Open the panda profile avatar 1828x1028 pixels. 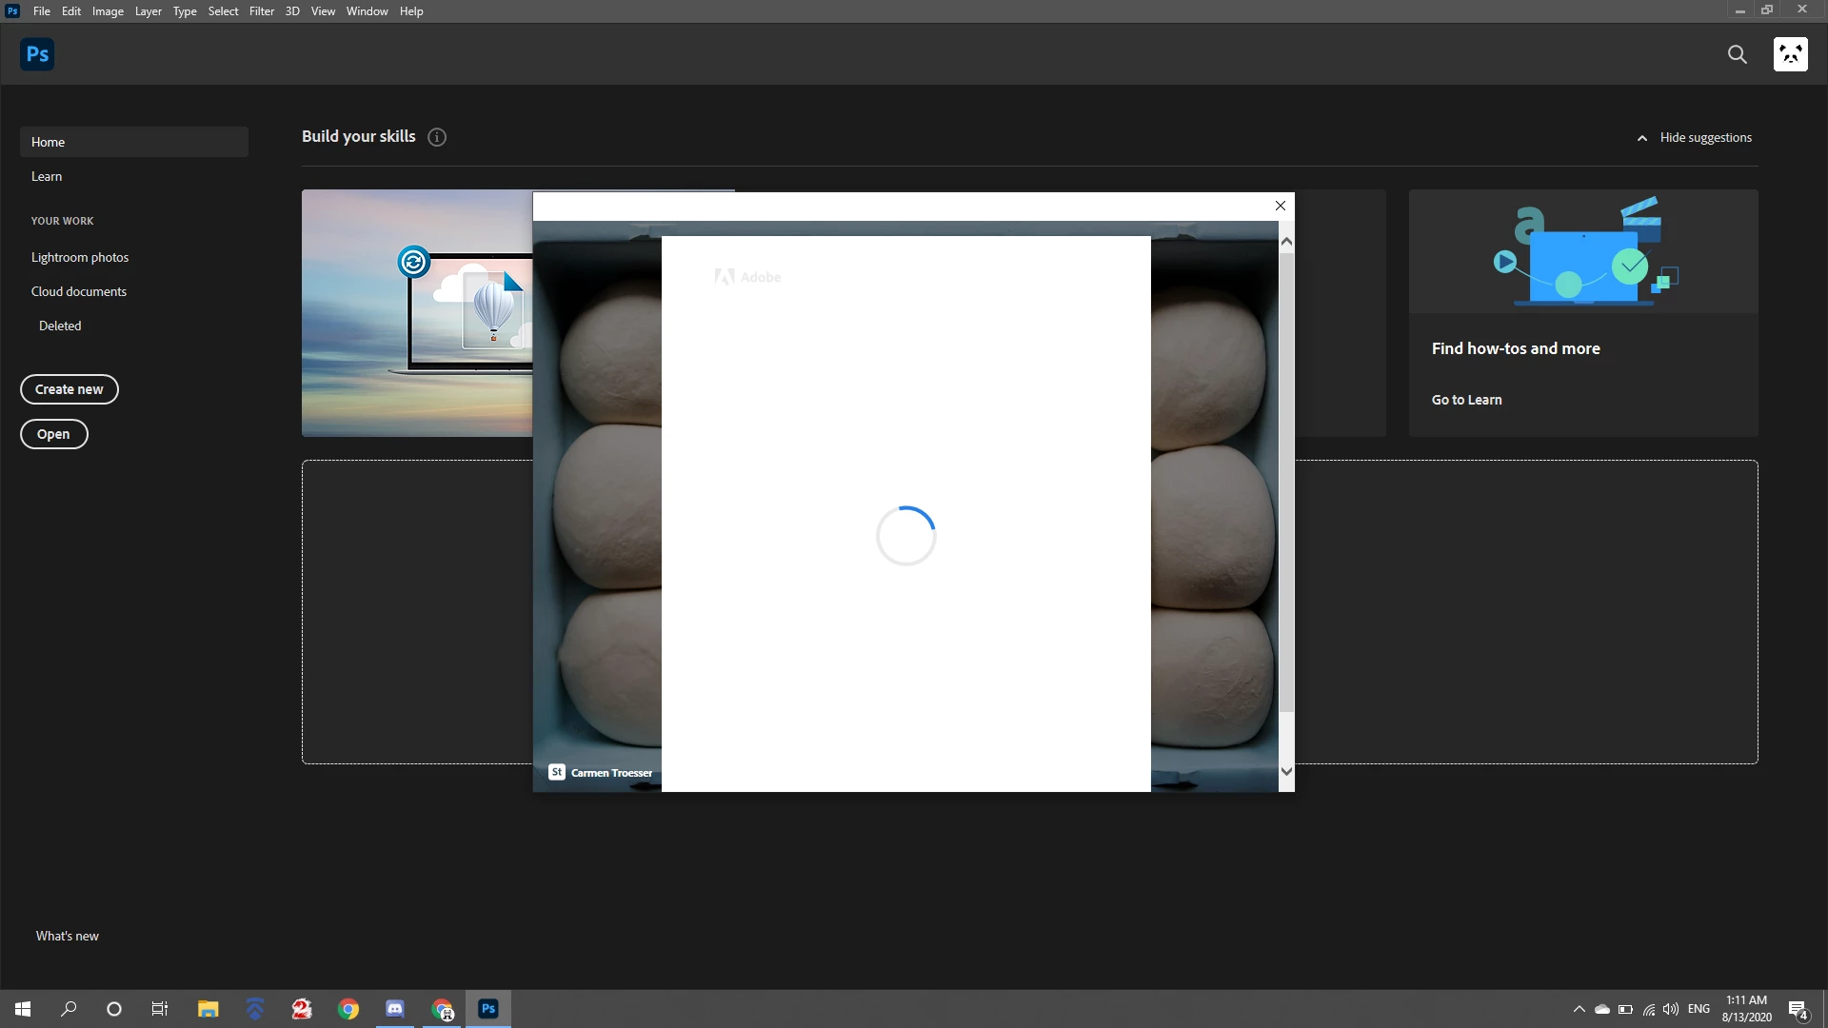coord(1791,54)
